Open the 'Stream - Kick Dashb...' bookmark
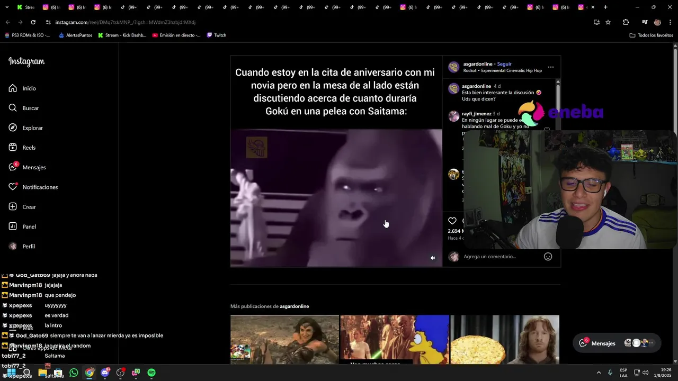The image size is (678, 381). coord(122,35)
